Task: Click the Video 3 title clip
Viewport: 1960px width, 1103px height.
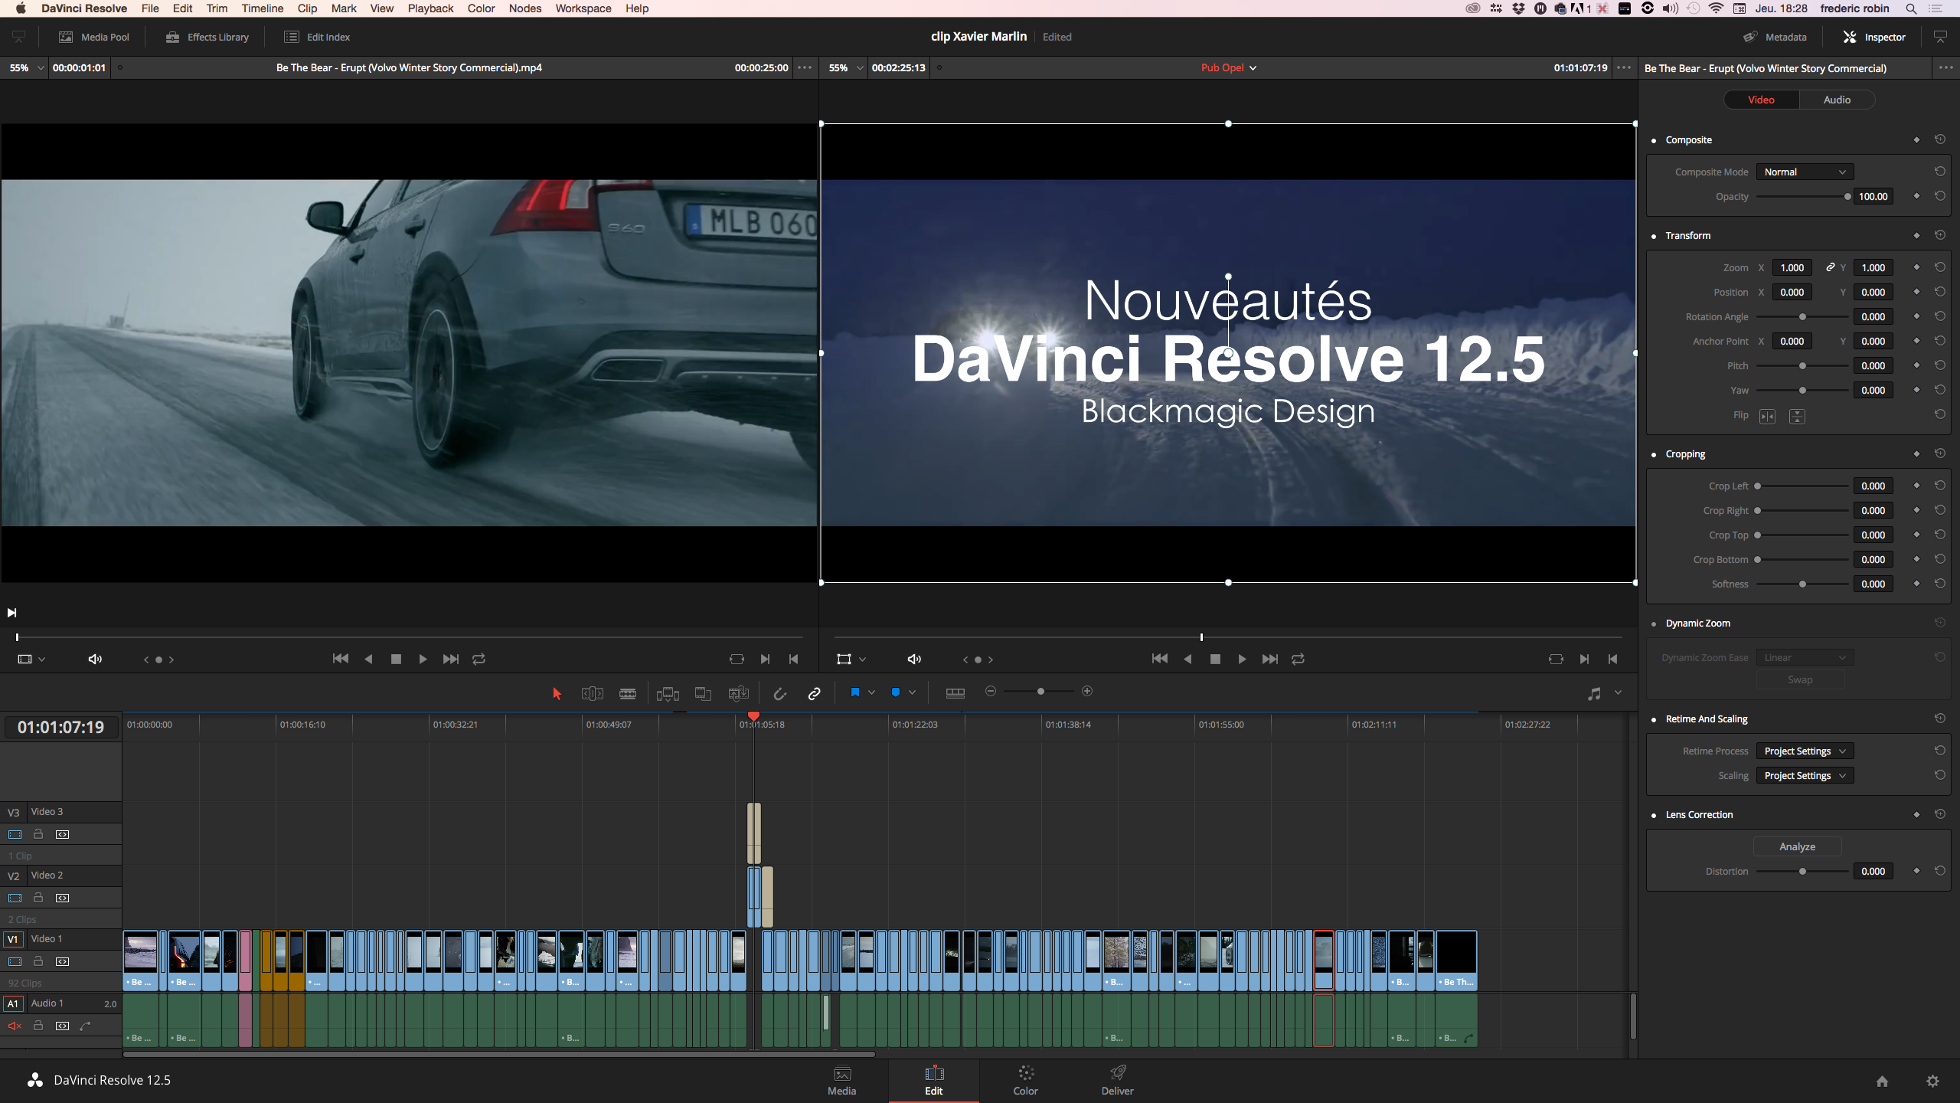Action: click(754, 833)
